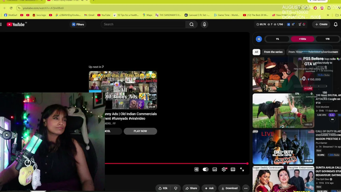341x192 pixels.
Task: Click the 95.7K clock stat
Action: click(261, 24)
